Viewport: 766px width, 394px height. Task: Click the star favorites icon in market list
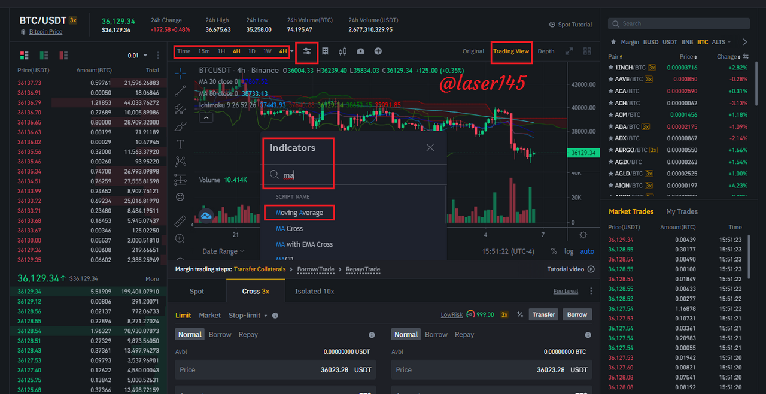tap(613, 42)
